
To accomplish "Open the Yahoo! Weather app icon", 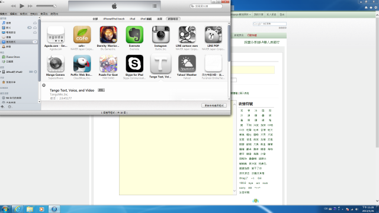I will tap(187, 64).
